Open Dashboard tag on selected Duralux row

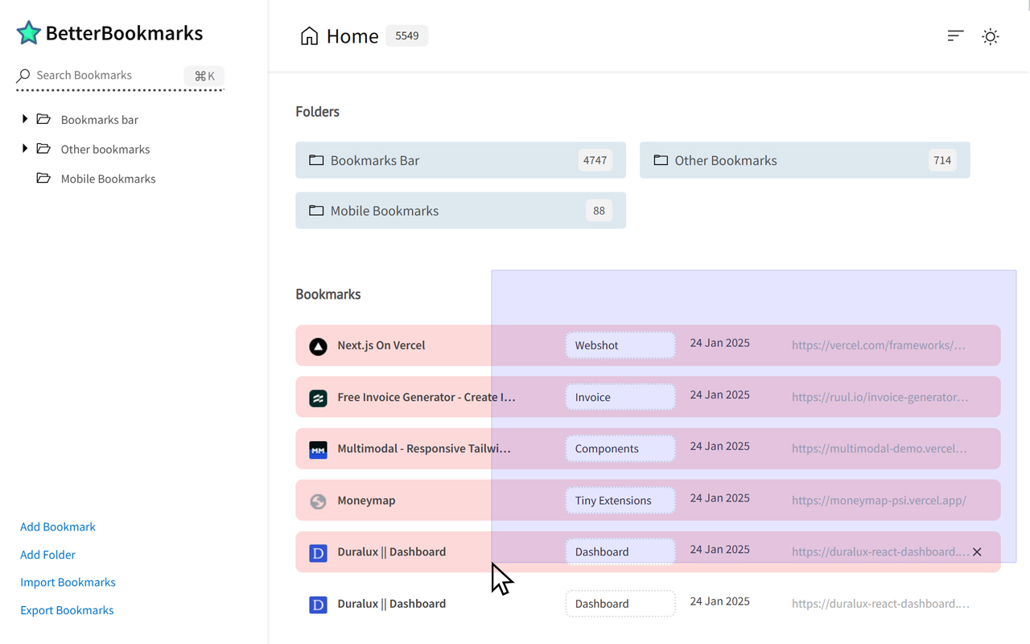pos(620,551)
